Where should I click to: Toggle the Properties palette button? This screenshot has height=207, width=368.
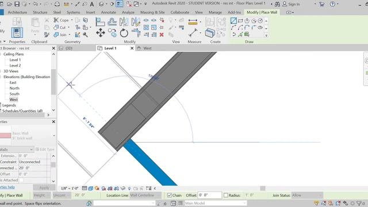coord(17,33)
